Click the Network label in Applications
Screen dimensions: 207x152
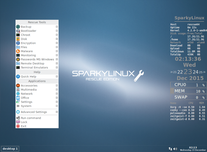[27, 94]
